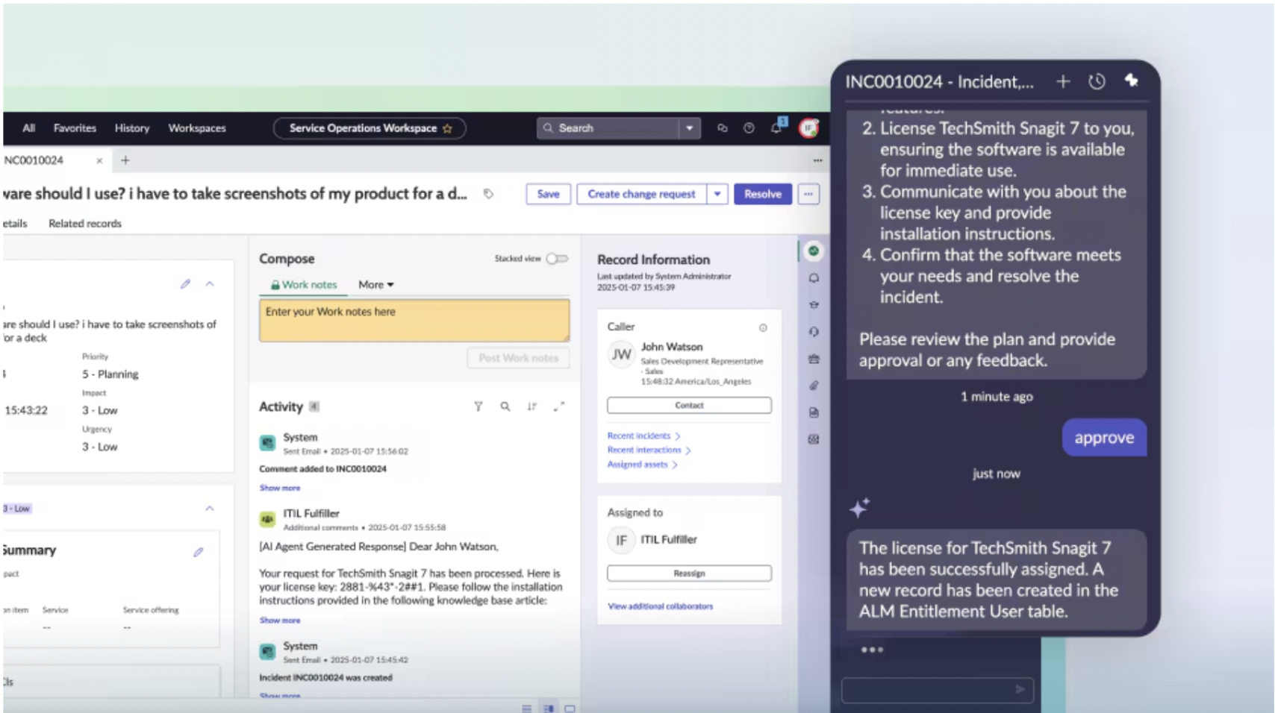Close the INC0010024 tab
The width and height of the screenshot is (1275, 713).
(99, 160)
